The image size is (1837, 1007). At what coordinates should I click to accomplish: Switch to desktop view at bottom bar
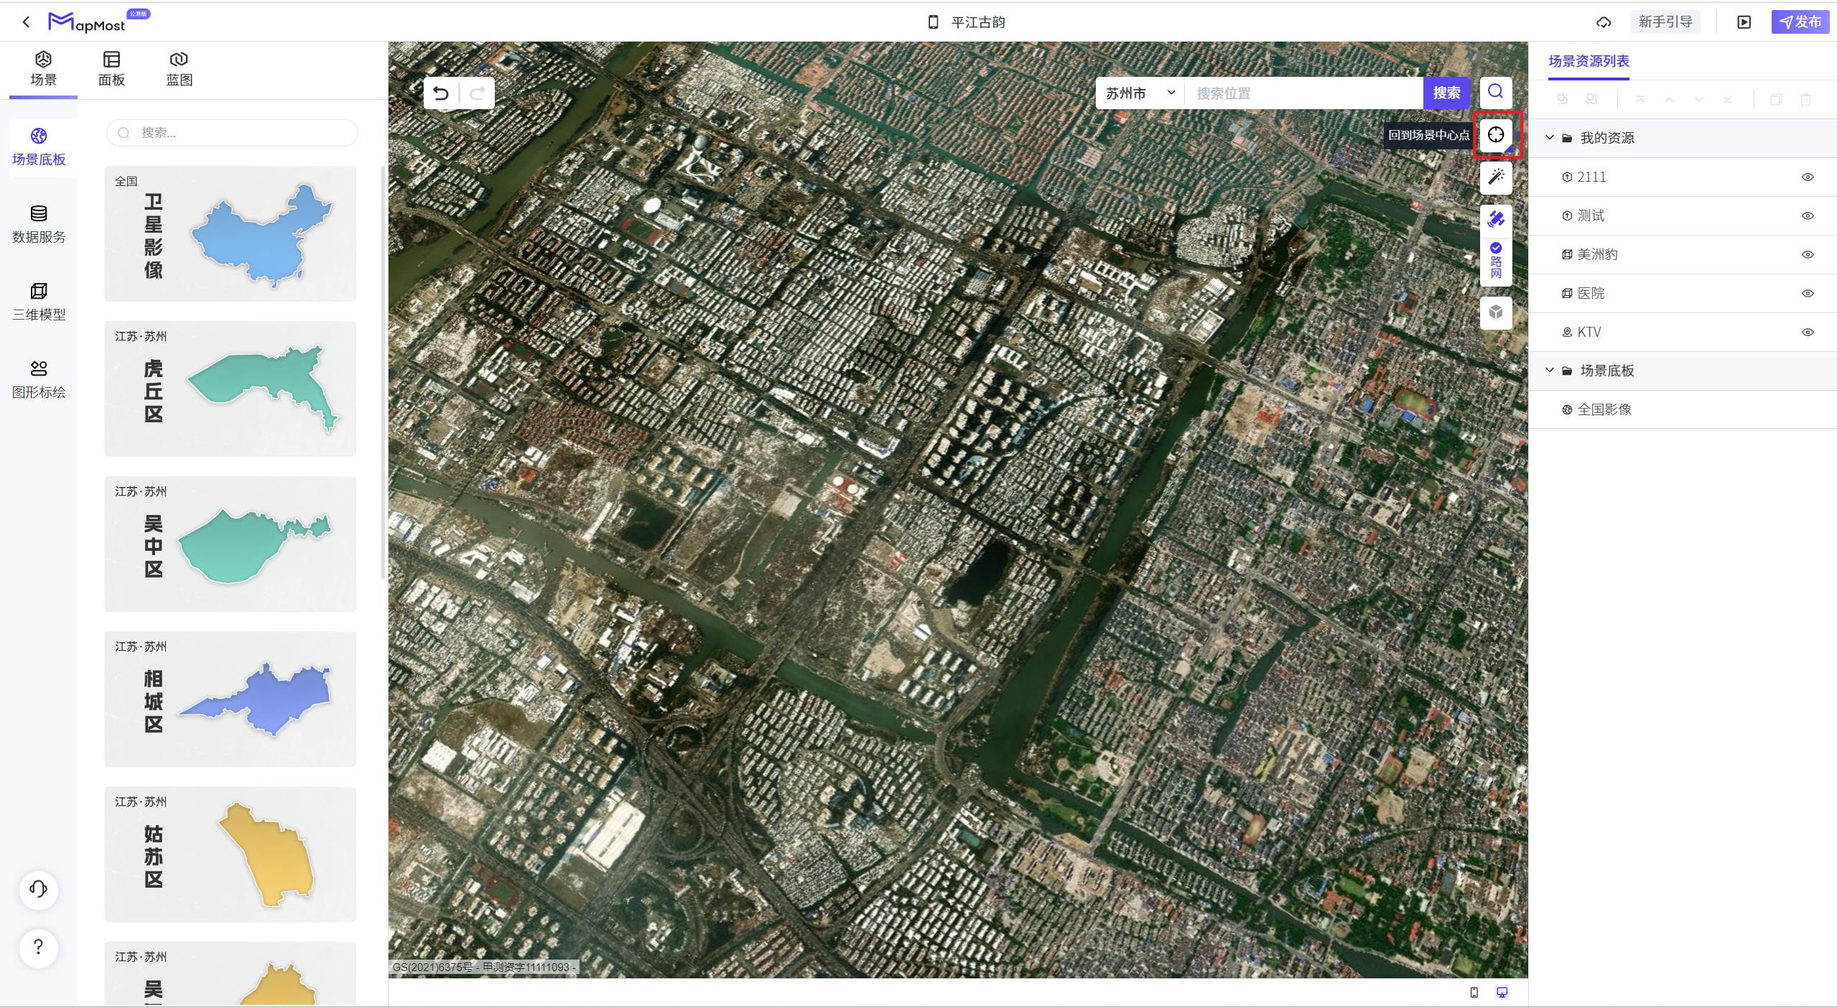pyautogui.click(x=1502, y=992)
